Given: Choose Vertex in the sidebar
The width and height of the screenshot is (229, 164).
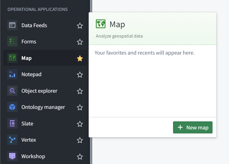Looking at the screenshot, I should 45,140.
